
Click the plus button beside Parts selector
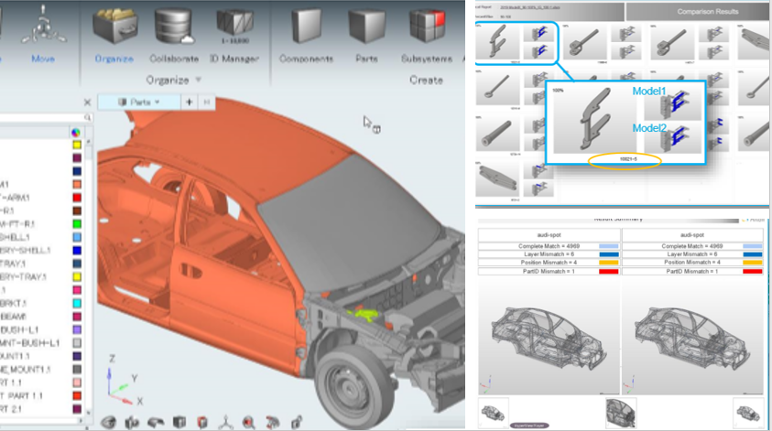click(189, 102)
